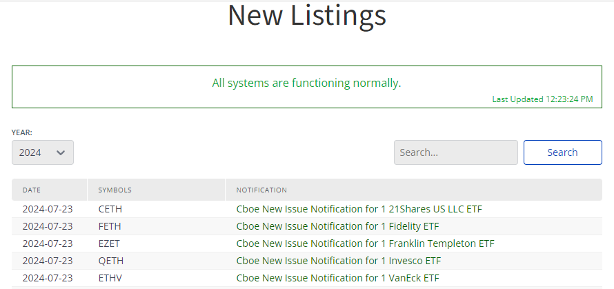Click the Last Updated timestamp
Screen dimensions: 614x289
point(542,99)
